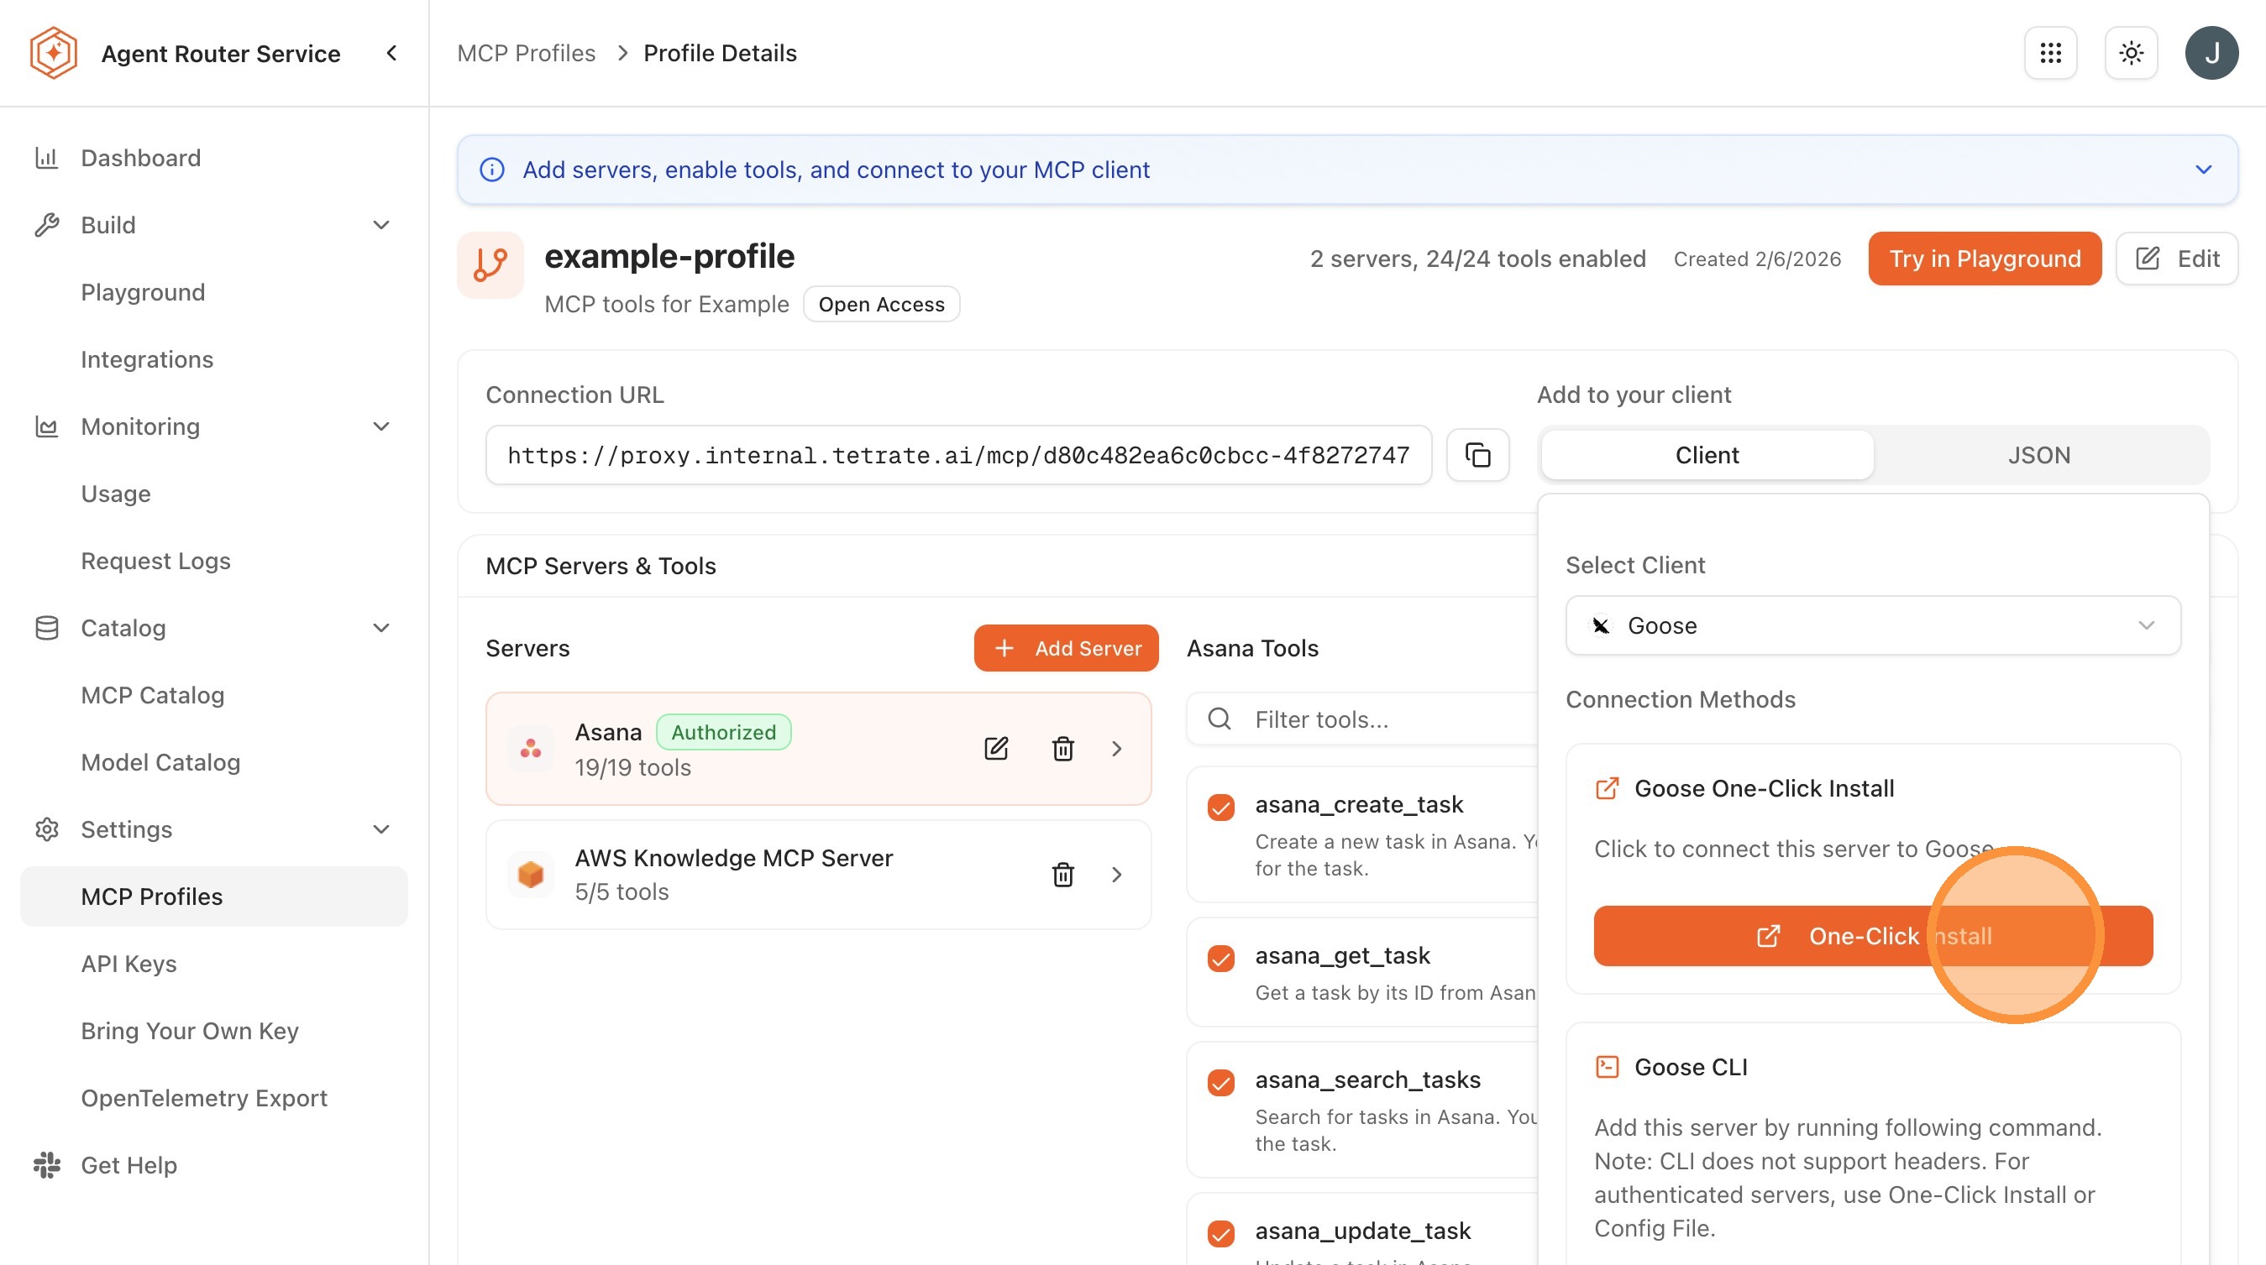Collapse the Catalog section

point(381,628)
